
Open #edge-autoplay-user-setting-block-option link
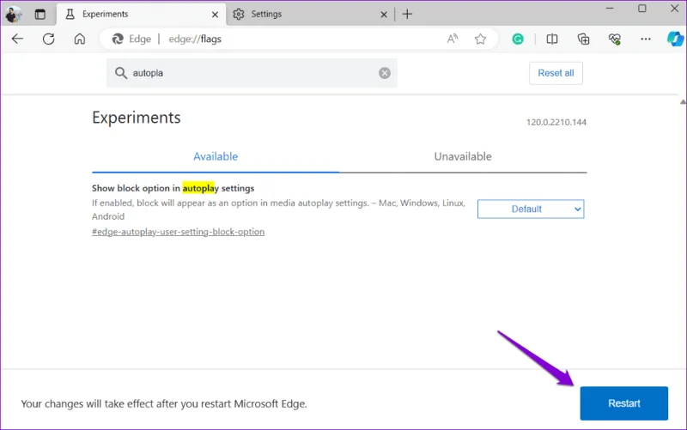178,232
